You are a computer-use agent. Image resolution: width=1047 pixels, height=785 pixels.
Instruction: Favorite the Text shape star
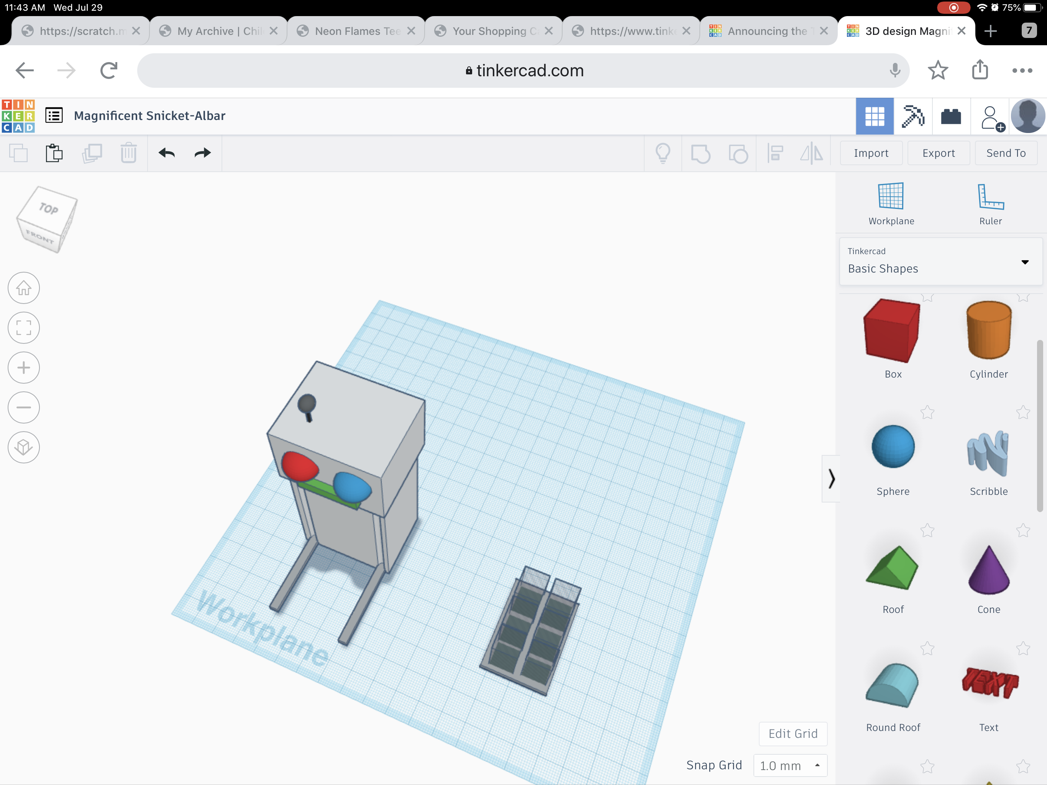click(1023, 648)
